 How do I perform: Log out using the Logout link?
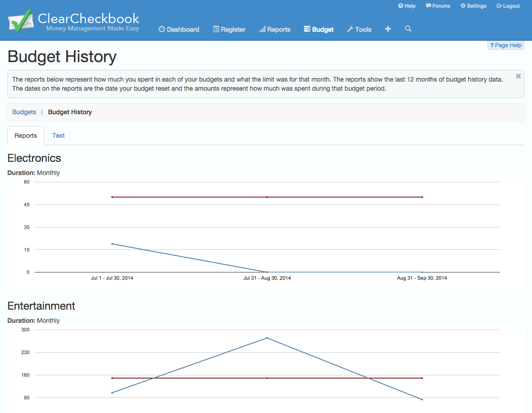click(508, 6)
